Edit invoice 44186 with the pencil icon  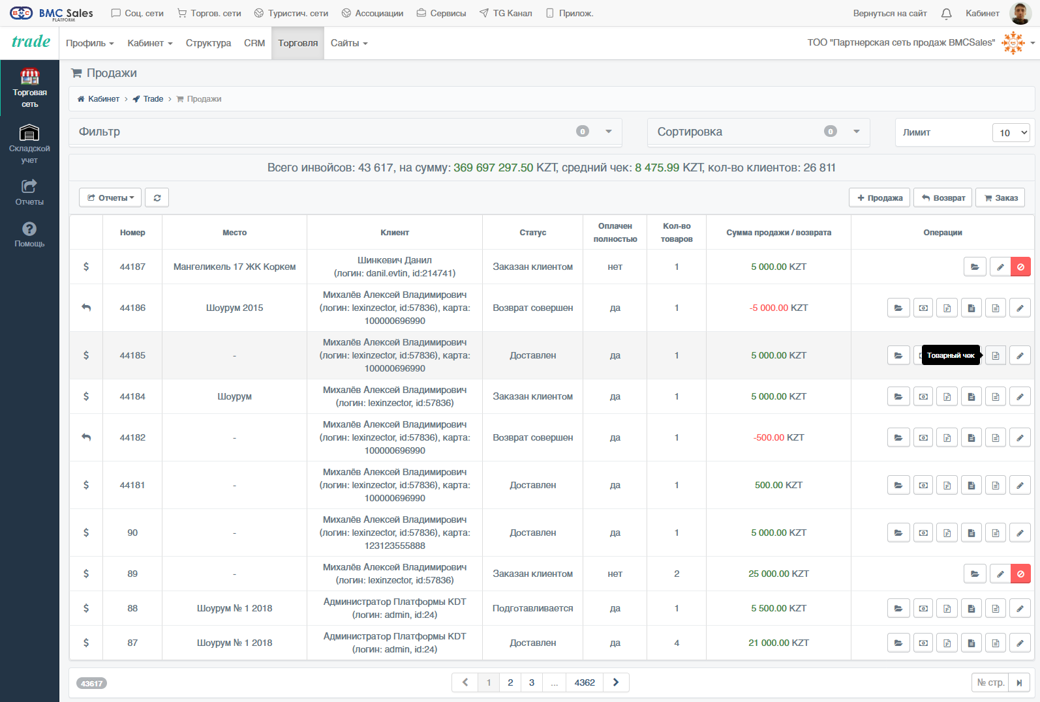click(x=1020, y=308)
